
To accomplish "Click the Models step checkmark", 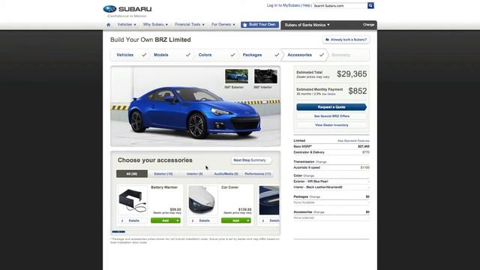I will pyautogui.click(x=188, y=55).
